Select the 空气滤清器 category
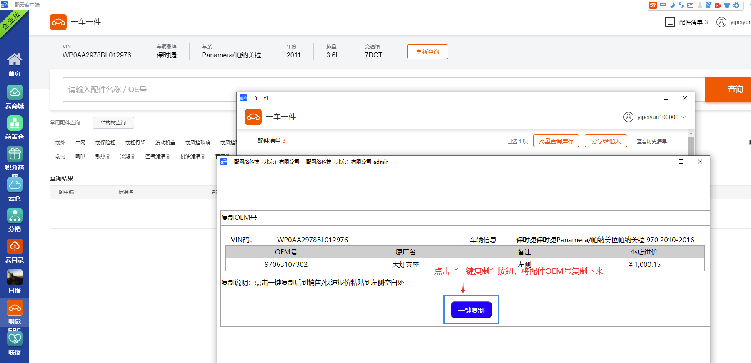The image size is (751, 363). coord(158,157)
